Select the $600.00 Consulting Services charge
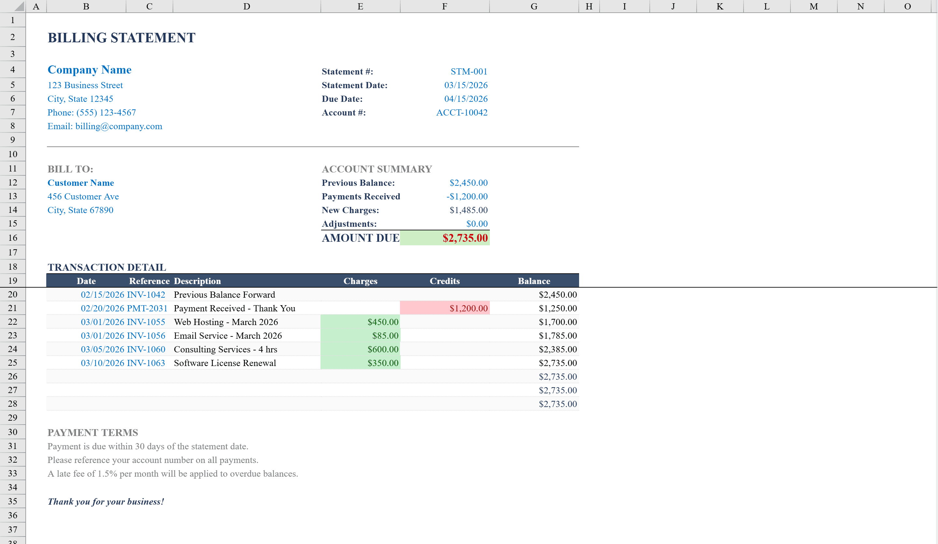The image size is (938, 544). tap(382, 349)
